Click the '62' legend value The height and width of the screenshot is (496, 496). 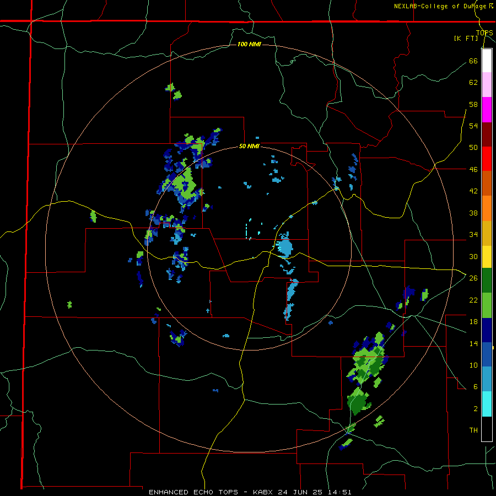click(473, 83)
